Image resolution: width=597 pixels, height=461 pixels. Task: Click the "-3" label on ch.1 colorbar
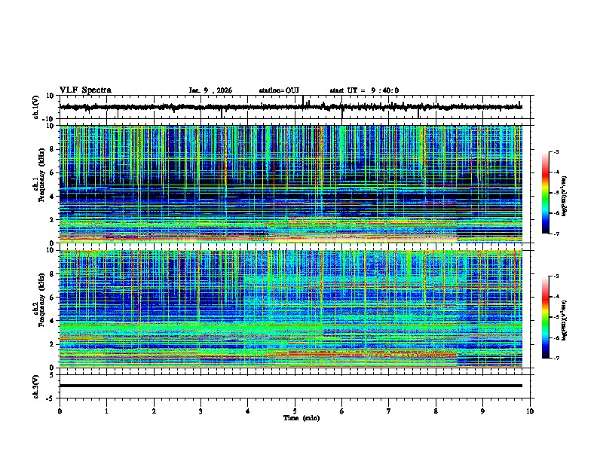[556, 152]
